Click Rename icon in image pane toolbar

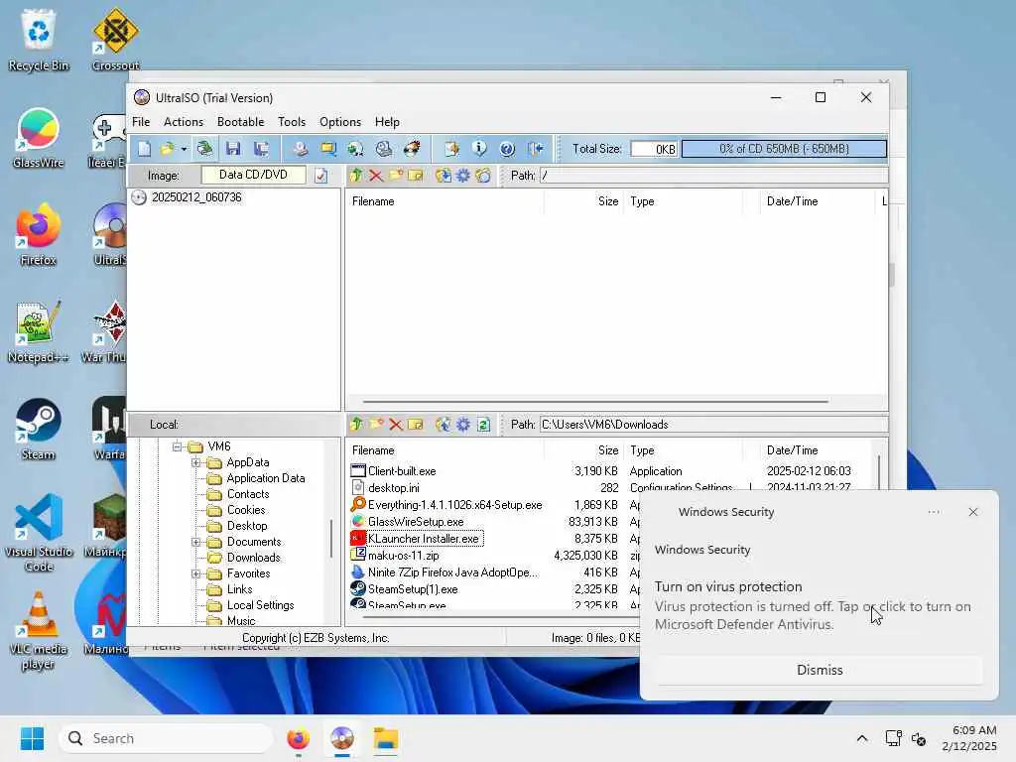click(x=416, y=175)
